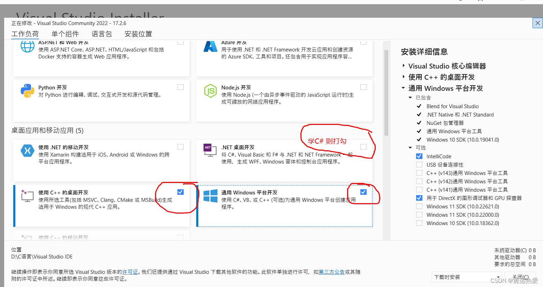This screenshot has height=287, width=543.
Task: Check C++ (v142) 通用 Windows 平台工具
Action: coord(419,181)
